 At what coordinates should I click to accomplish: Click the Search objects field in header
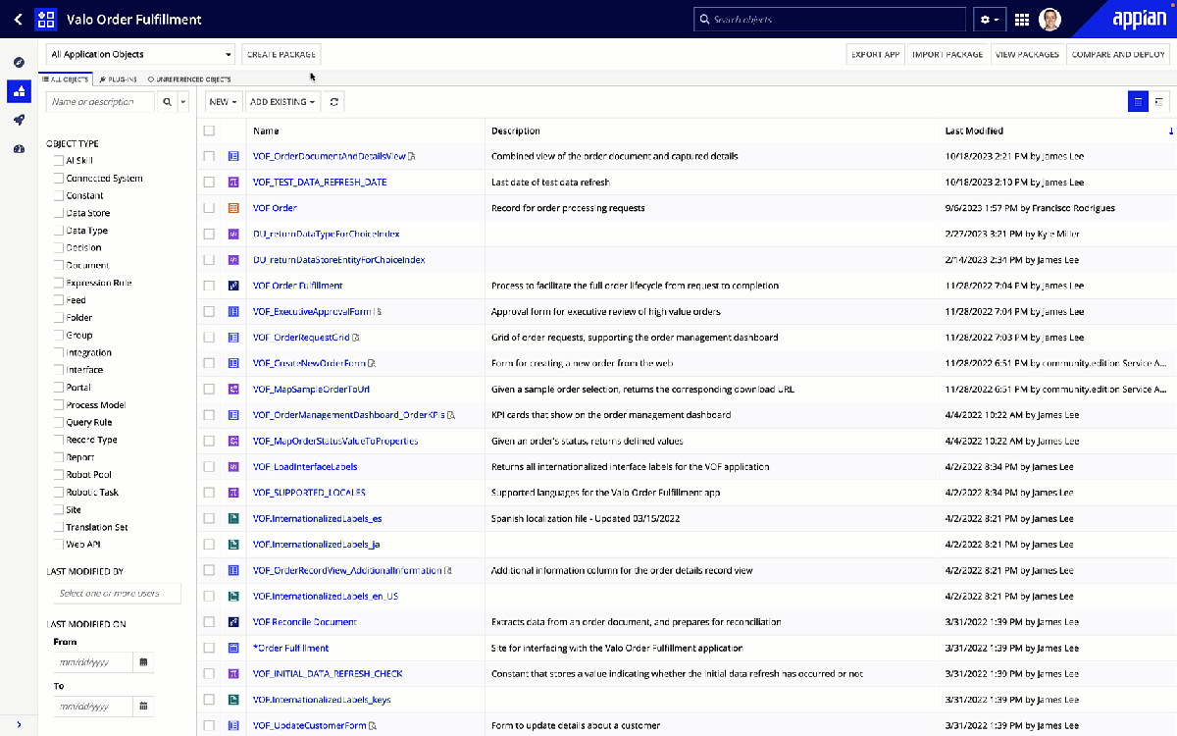pyautogui.click(x=830, y=20)
